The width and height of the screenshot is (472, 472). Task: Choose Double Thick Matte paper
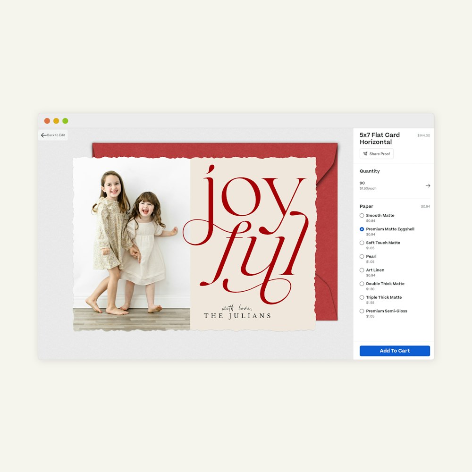click(x=362, y=284)
